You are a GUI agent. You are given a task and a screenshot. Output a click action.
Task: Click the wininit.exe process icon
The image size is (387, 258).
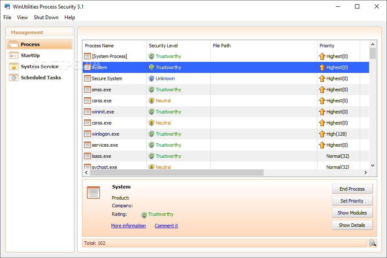[x=87, y=112]
